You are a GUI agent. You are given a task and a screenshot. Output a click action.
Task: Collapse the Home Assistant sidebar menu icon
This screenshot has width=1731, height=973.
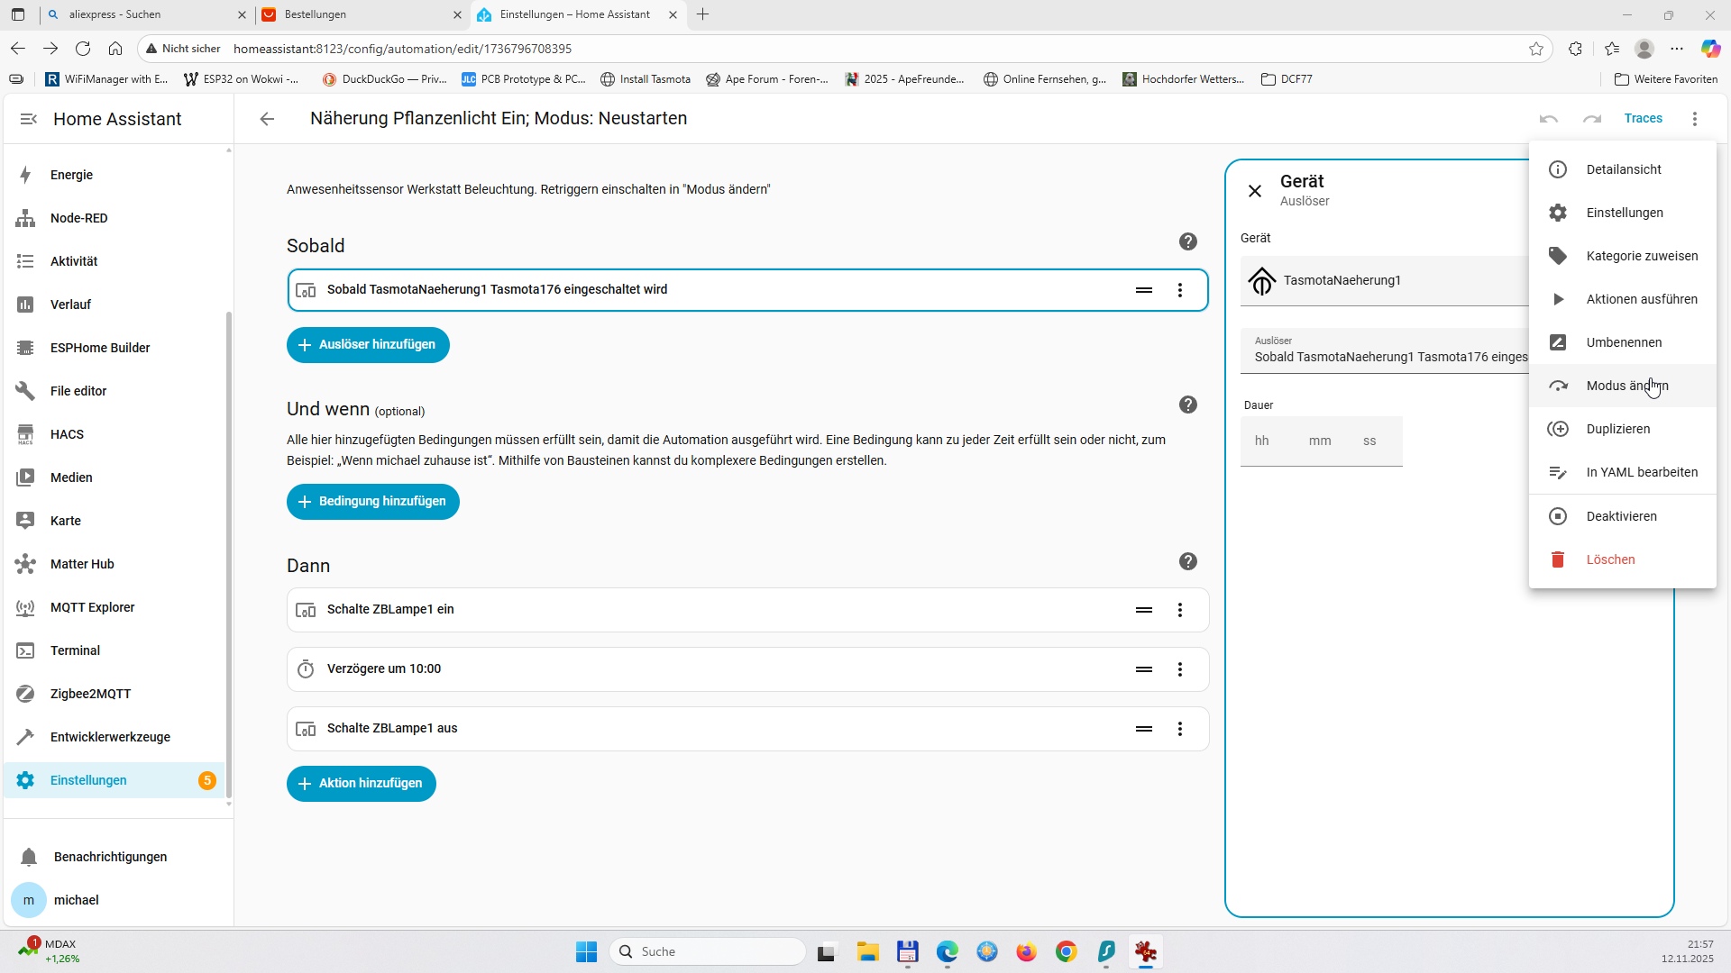28,119
